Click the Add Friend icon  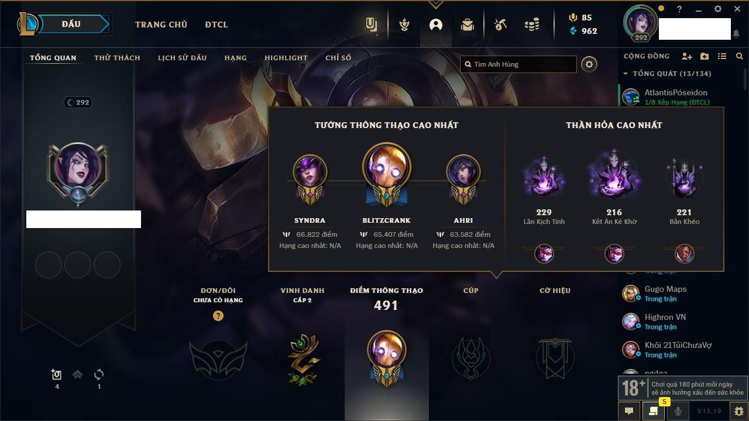tap(687, 56)
